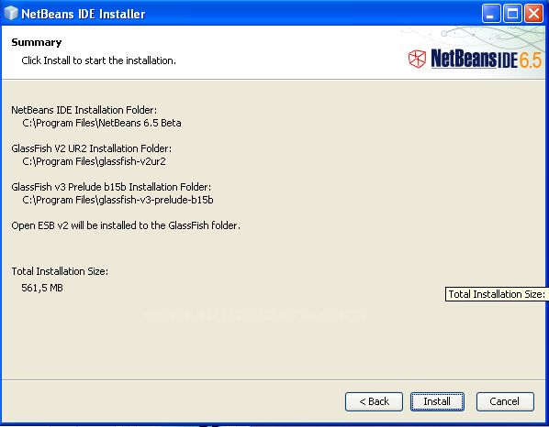Click the NetBeans IDE 6.5 logo text
549x427 pixels.
(x=486, y=59)
